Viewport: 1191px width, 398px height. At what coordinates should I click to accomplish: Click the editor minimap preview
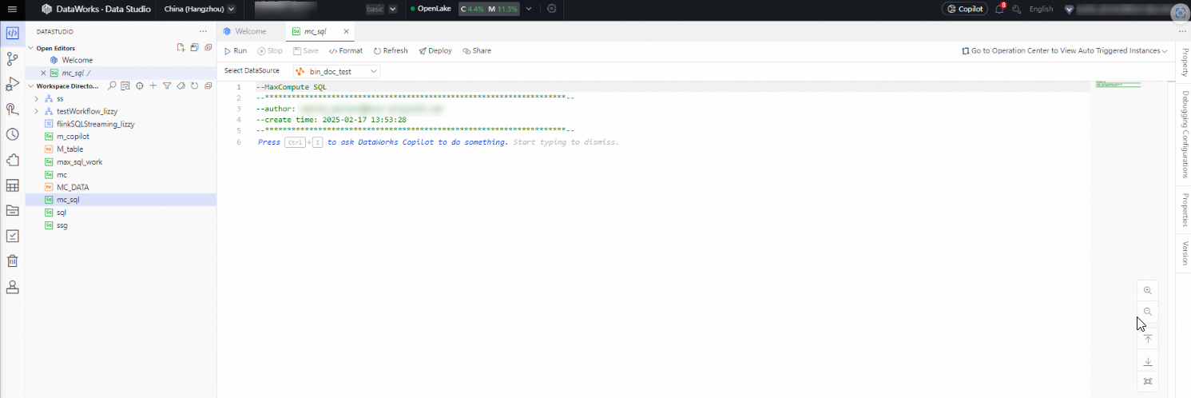(x=1118, y=83)
